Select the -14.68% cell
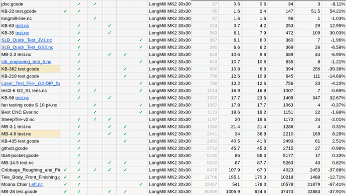 click(334, 76)
